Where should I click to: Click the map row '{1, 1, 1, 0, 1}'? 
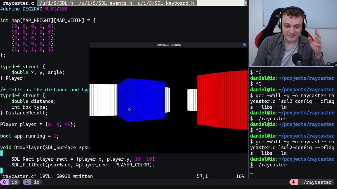coord(32,49)
